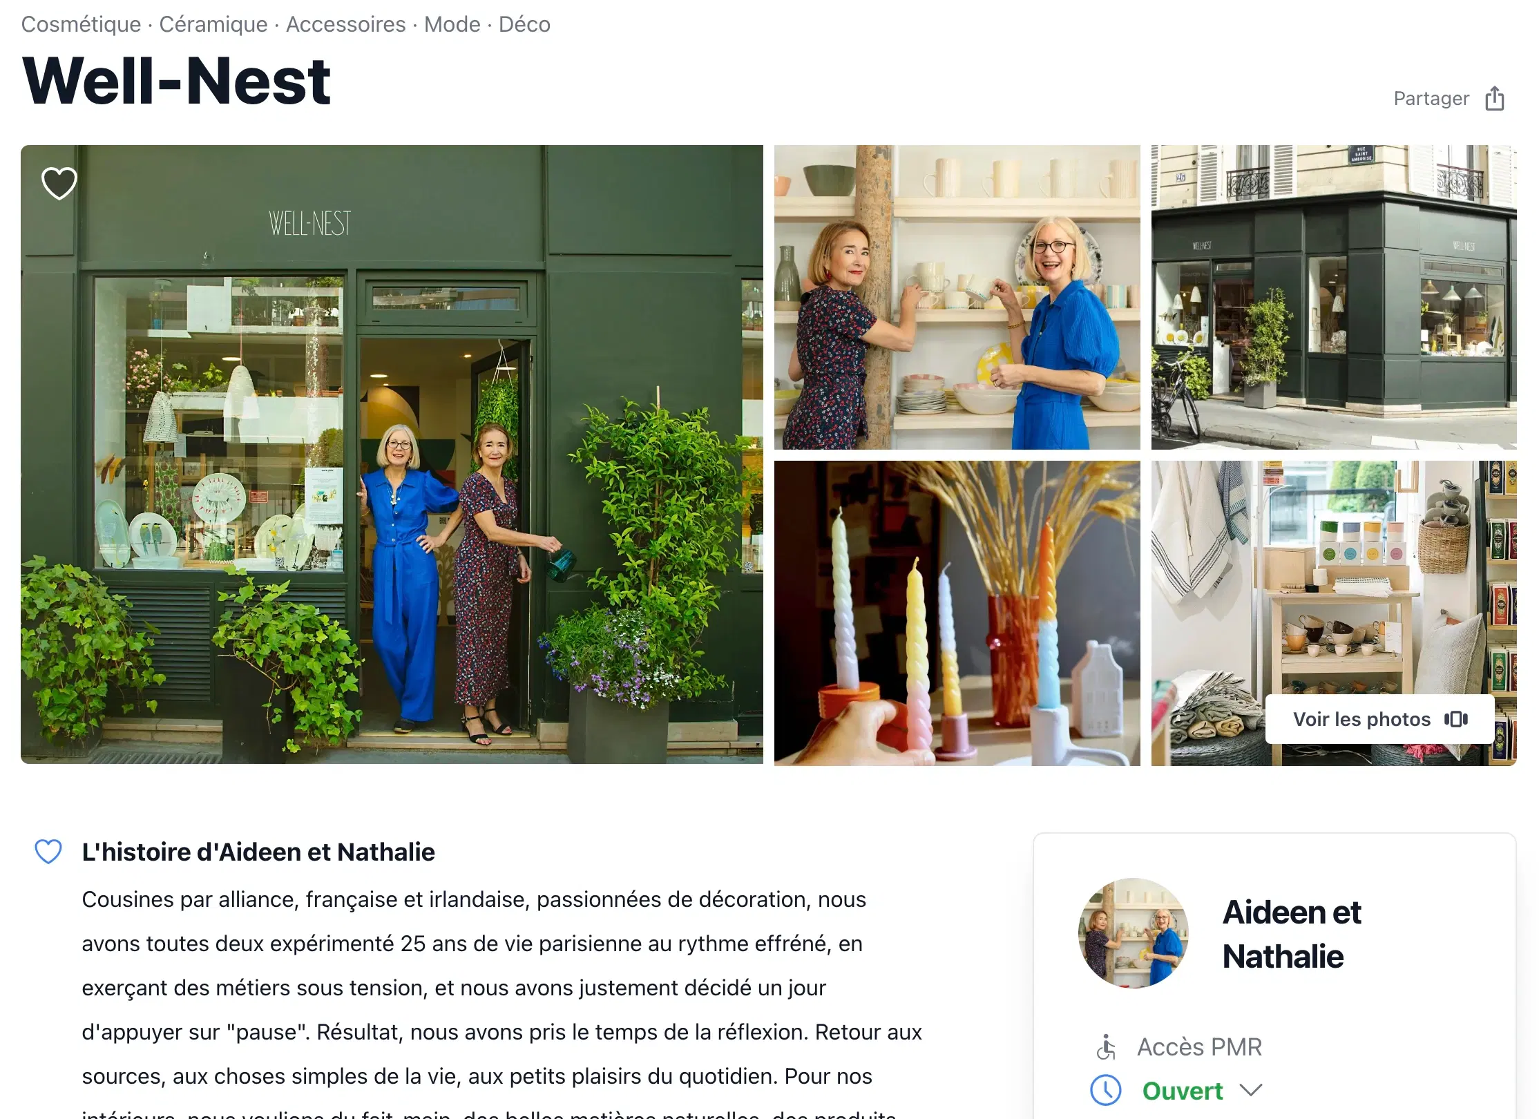The height and width of the screenshot is (1119, 1539).
Task: Click the green Ouvert status
Action: coord(1183,1091)
